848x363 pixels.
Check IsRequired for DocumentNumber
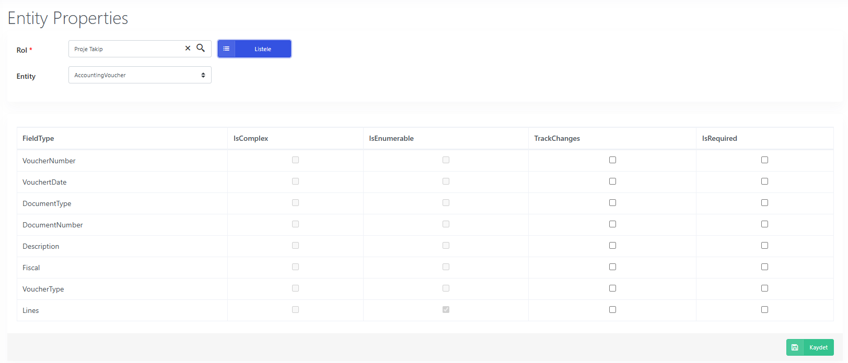[764, 224]
